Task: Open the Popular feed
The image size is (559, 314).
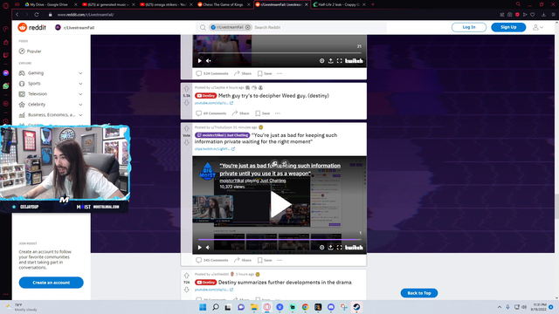Action: (31, 51)
